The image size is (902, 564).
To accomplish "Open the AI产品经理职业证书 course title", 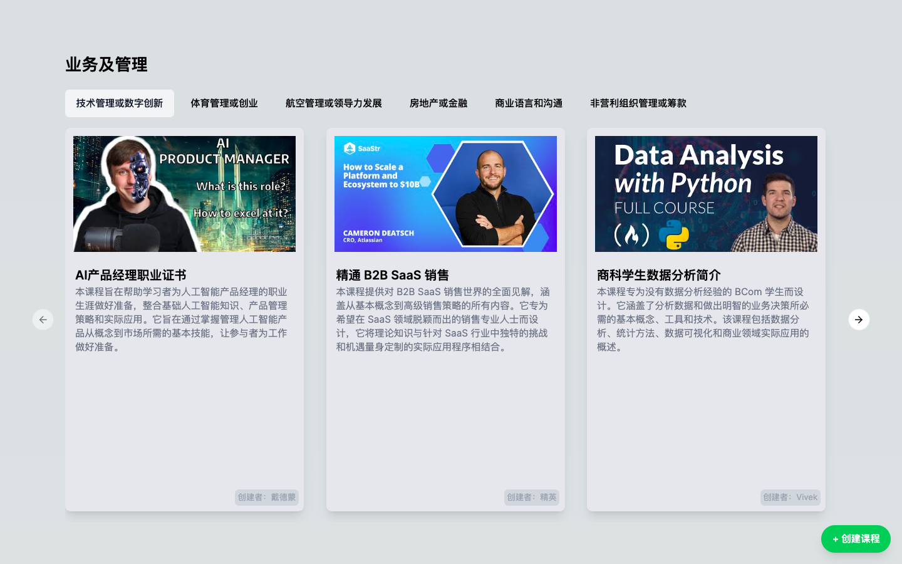I will coord(131,275).
